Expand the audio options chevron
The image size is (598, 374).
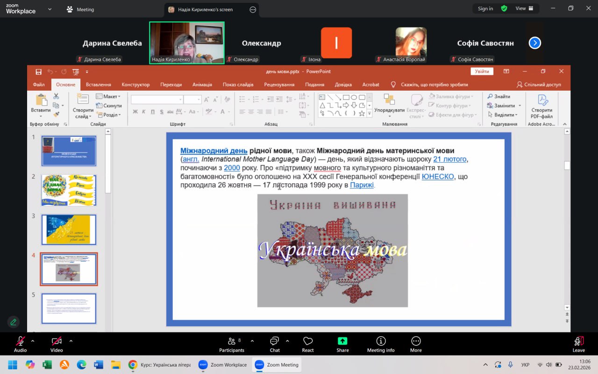[33, 341]
